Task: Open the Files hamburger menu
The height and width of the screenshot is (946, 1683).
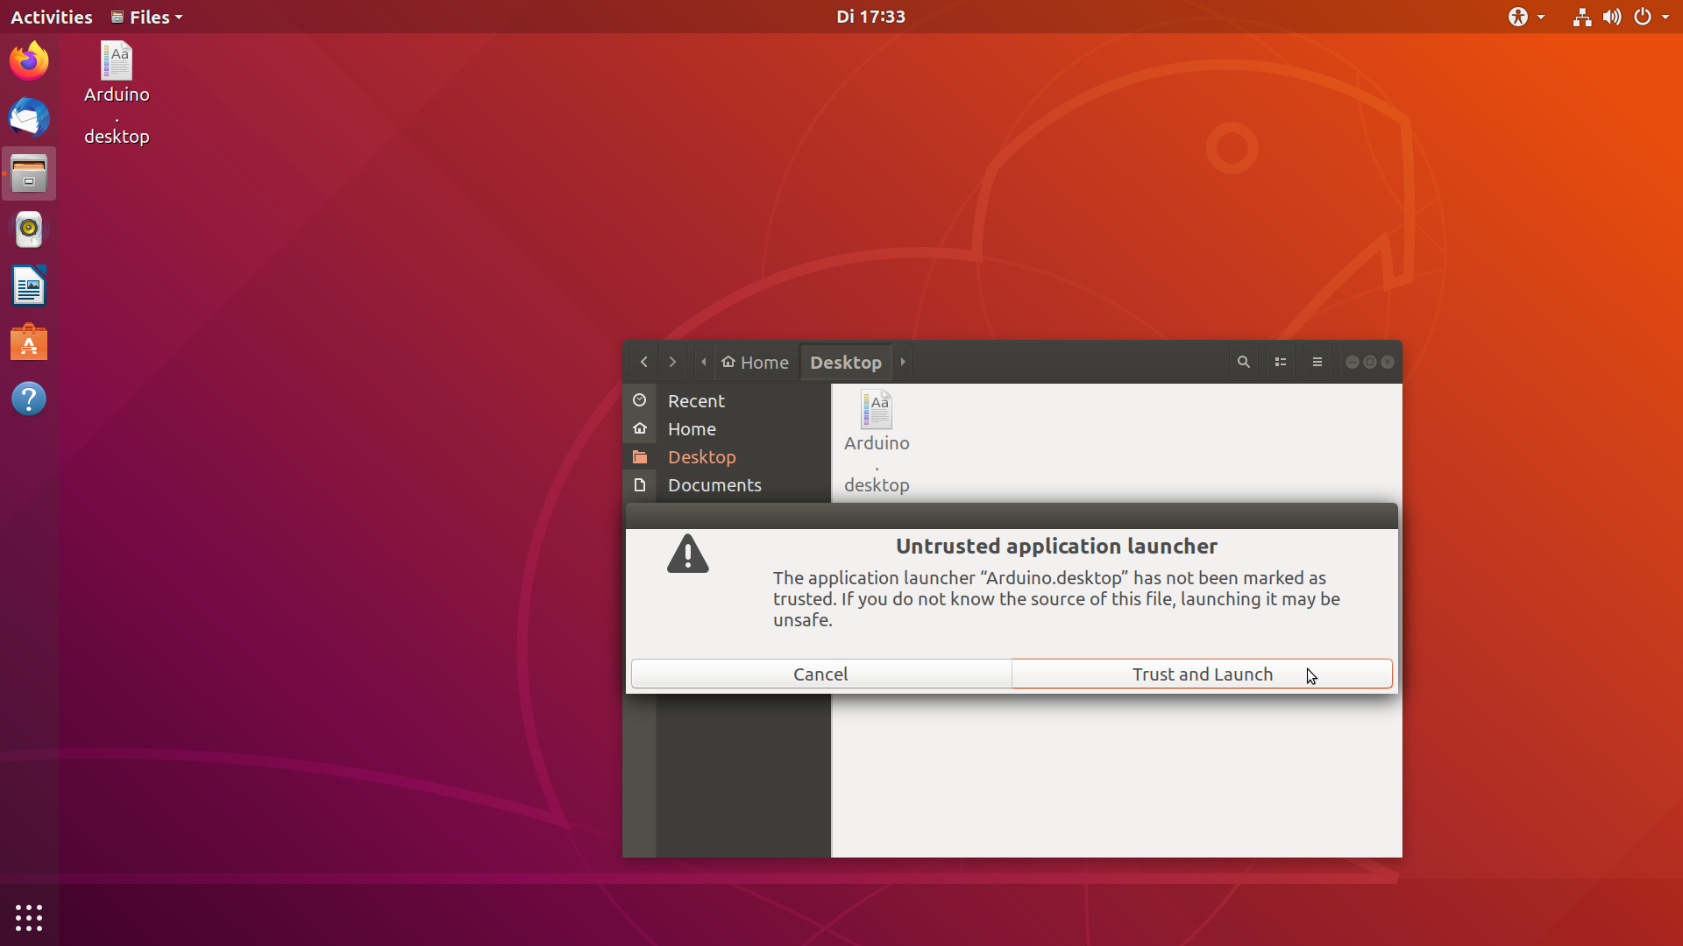Action: point(1317,362)
